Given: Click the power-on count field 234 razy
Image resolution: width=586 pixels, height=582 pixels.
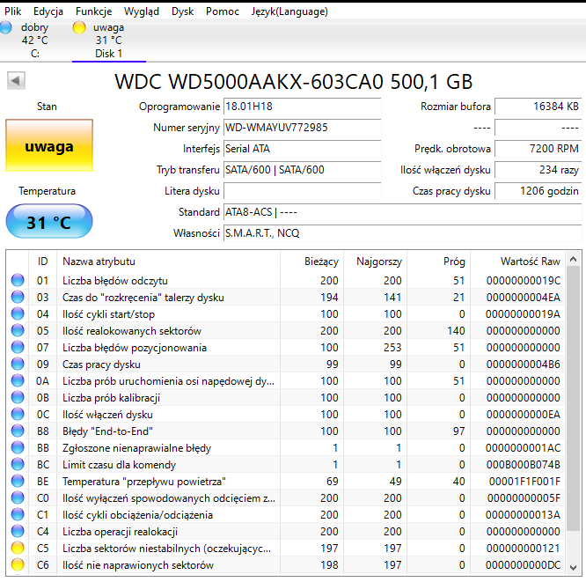Looking at the screenshot, I should click(538, 170).
